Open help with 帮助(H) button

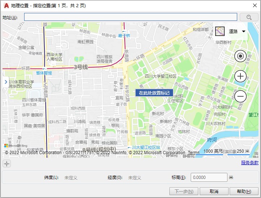[244, 192]
